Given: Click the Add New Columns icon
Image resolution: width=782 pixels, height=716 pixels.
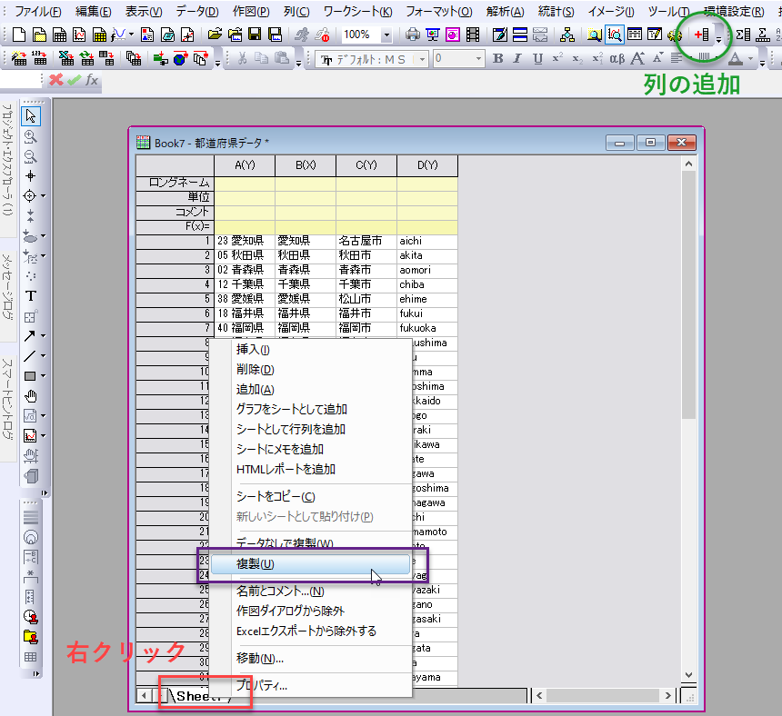Looking at the screenshot, I should click(702, 35).
